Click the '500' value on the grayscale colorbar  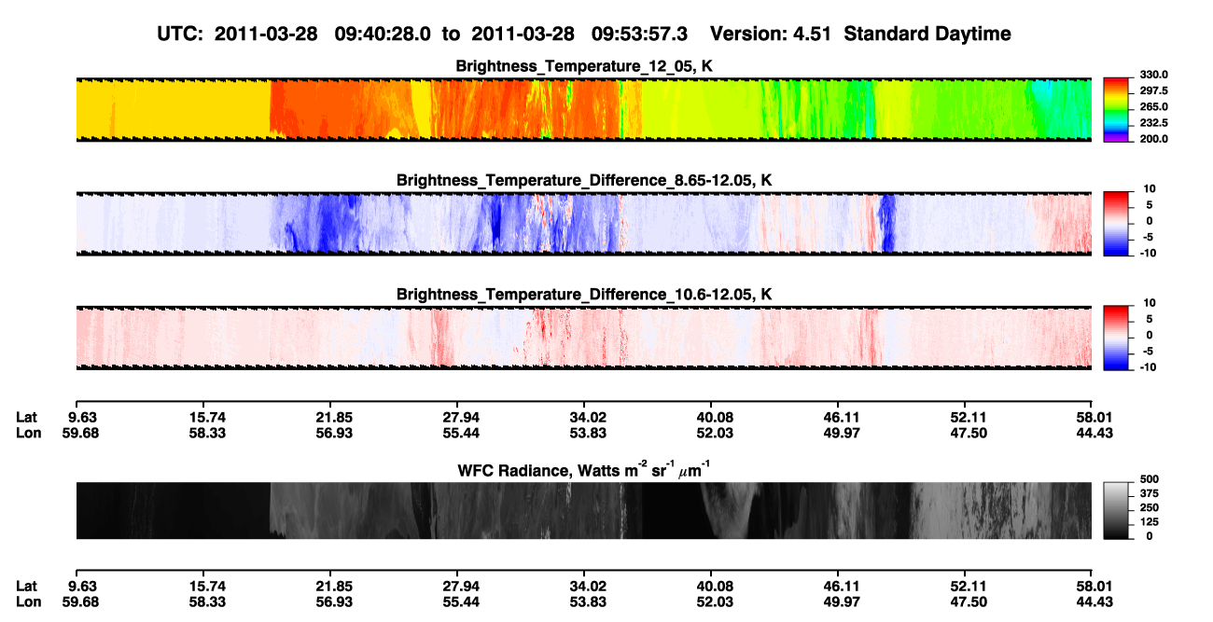(1148, 479)
